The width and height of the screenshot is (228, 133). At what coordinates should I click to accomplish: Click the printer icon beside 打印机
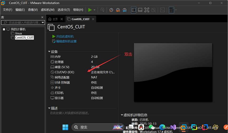[52, 93]
